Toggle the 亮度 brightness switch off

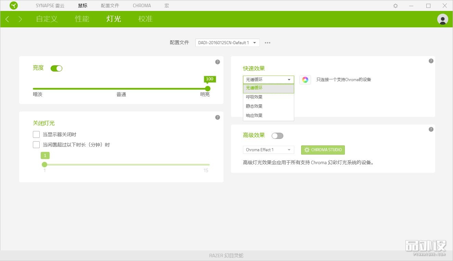pos(56,68)
